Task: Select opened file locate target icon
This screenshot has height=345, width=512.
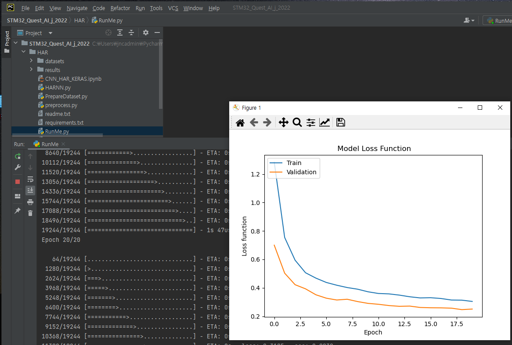Action: click(x=108, y=32)
